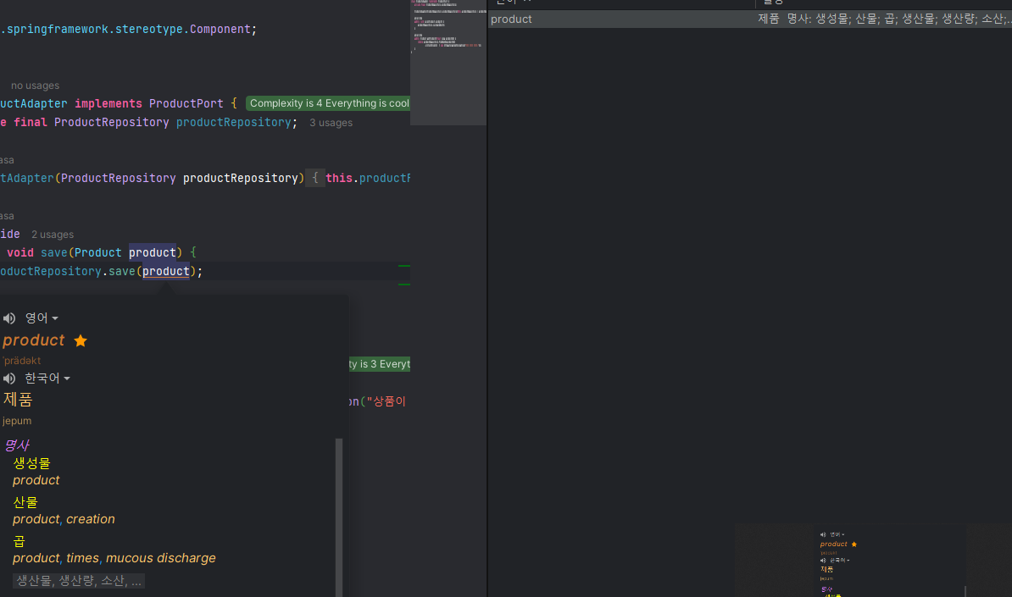Expand the collapsed '생산물, 생산량, 소산, ...' entries
This screenshot has height=597, width=1012.
79,581
